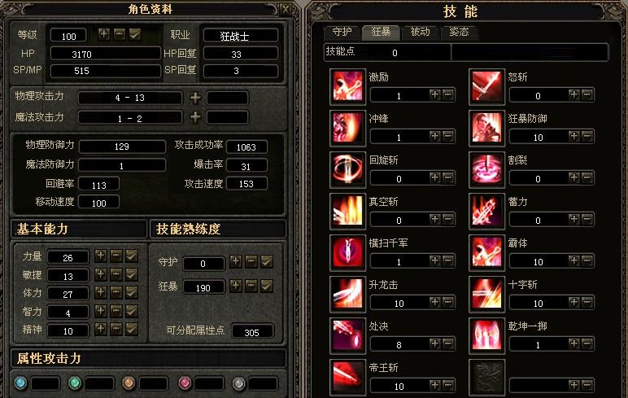The width and height of the screenshot is (628, 398).
Task: Add bonus to 物理攻击力 with plus
Action: pyautogui.click(x=195, y=98)
